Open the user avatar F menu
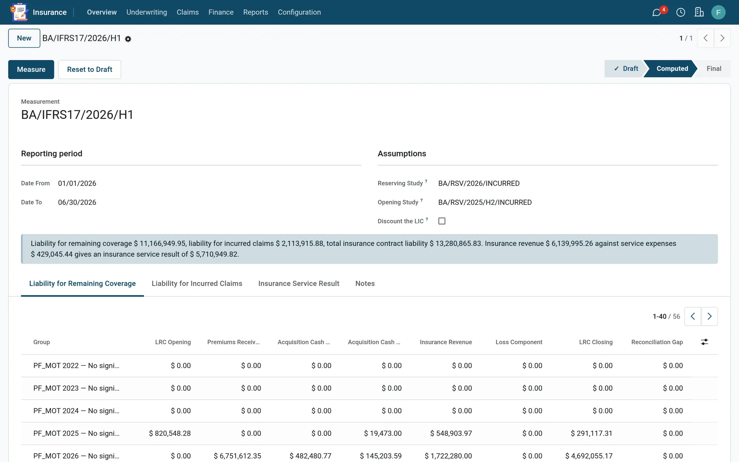The image size is (739, 462). [718, 12]
